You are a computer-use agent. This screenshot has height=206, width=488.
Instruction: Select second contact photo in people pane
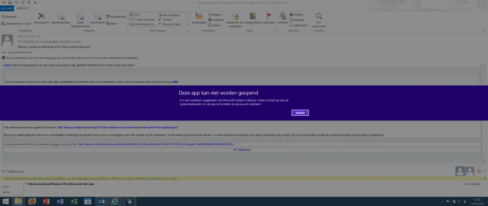470,171
